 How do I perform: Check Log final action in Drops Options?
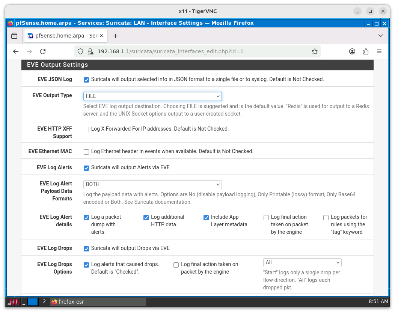[x=176, y=265]
